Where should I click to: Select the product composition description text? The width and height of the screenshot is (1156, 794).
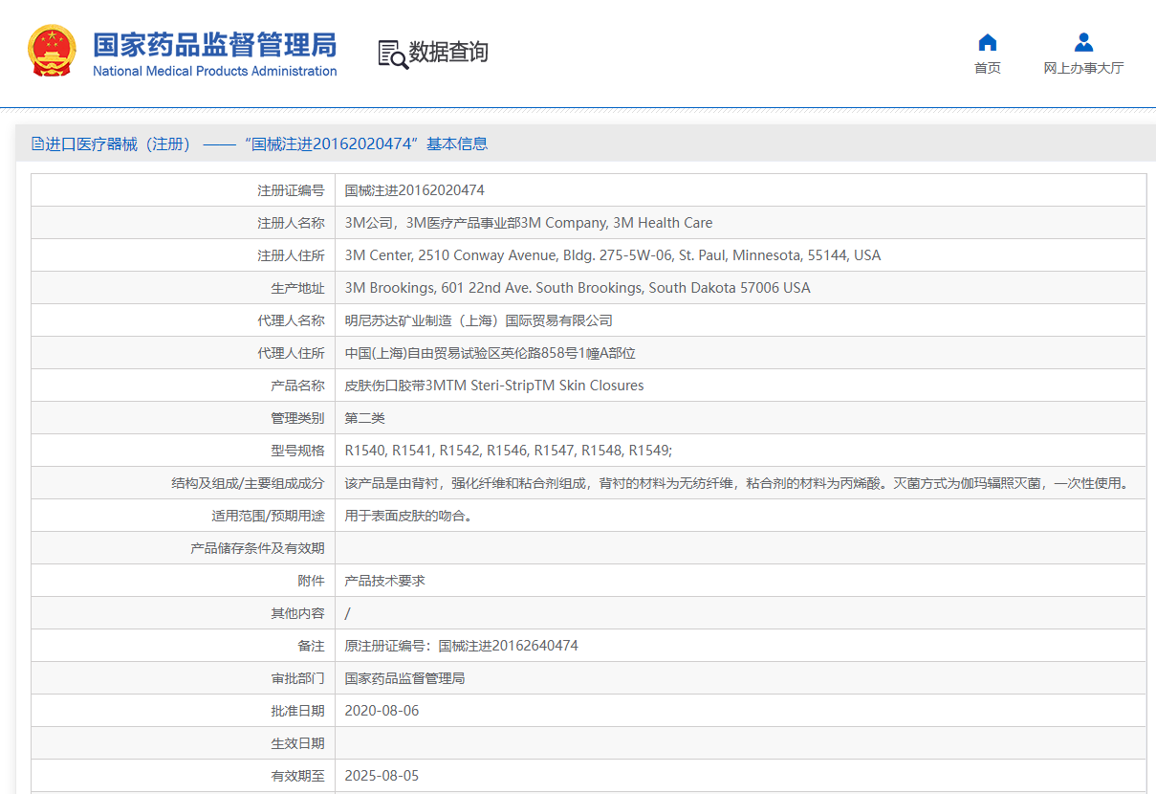point(737,483)
